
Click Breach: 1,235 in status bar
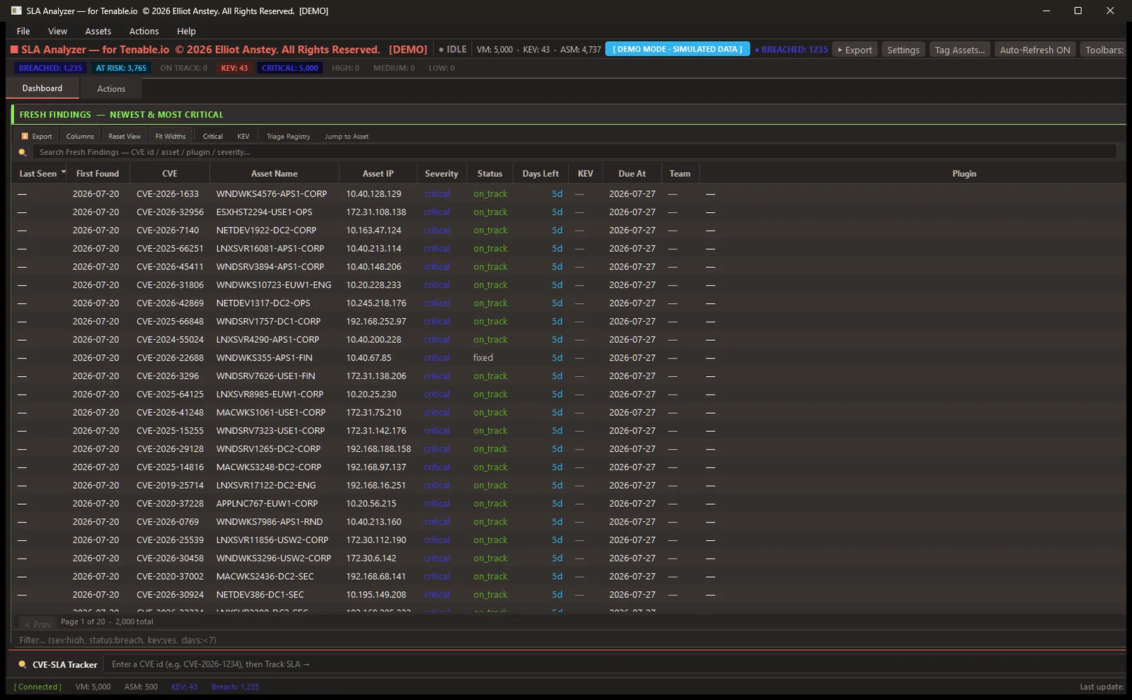[x=235, y=687]
